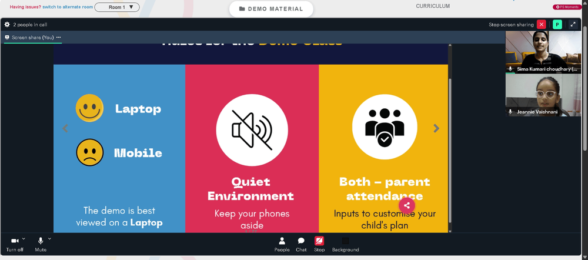Image resolution: width=588 pixels, height=260 pixels.
Task: Click the green P avatar badge
Action: [557, 24]
